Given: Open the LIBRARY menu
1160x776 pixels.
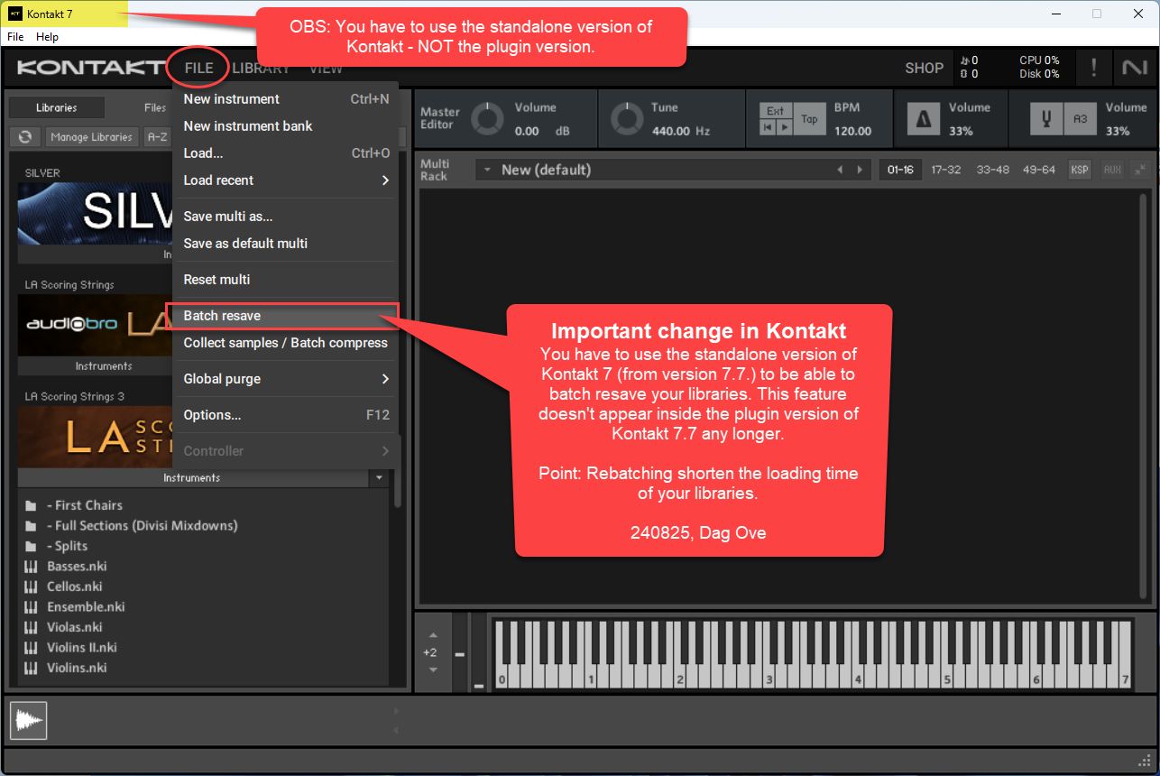Looking at the screenshot, I should point(262,68).
